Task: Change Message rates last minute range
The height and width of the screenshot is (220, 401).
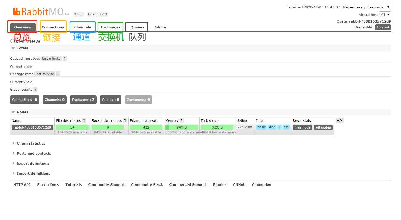Action: tap(45, 74)
